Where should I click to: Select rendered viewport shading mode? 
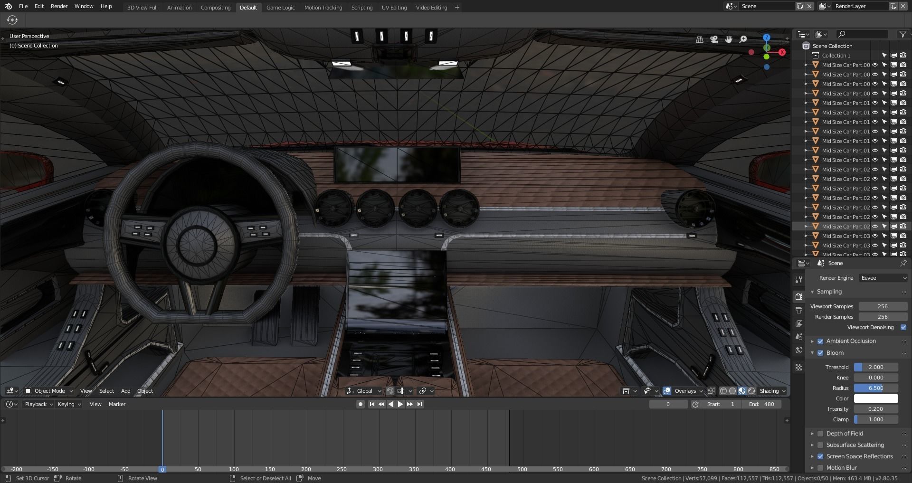tap(751, 391)
